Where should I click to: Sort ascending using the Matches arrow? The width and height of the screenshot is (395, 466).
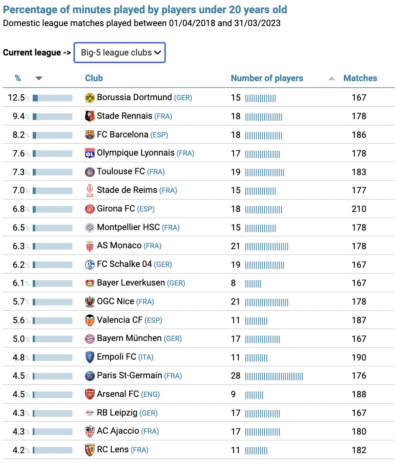coord(331,79)
